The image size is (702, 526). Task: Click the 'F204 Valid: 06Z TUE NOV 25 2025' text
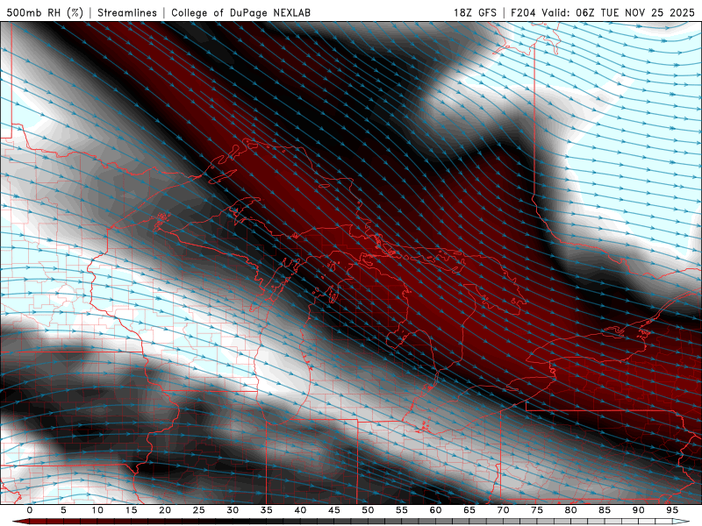pos(603,12)
